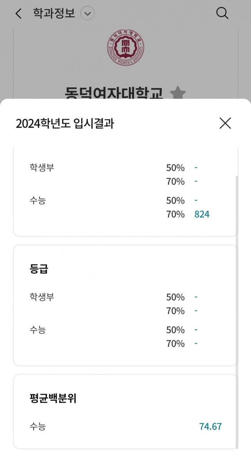The width and height of the screenshot is (251, 455).
Task: Open the 동덕여자대학교 university name
Action: (114, 94)
